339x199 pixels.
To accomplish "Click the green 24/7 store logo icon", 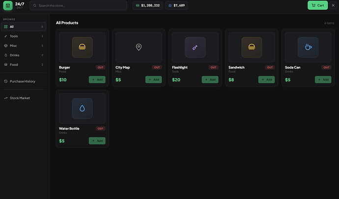I will coord(8,5).
